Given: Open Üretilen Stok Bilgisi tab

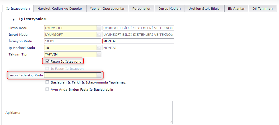Looking at the screenshot, I should tap(204, 9).
